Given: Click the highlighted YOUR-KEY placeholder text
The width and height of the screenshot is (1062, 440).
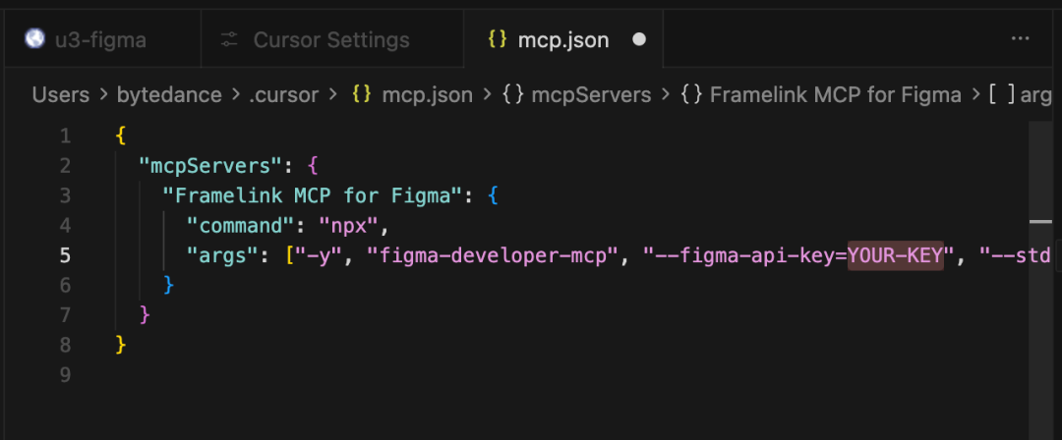Looking at the screenshot, I should coord(895,255).
